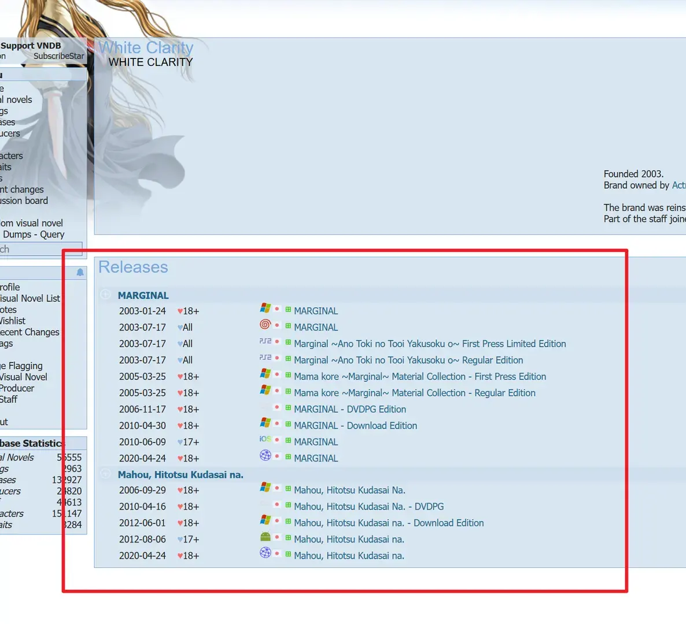Click green grid icon beside MARGINAL DVDPG Edition
The height and width of the screenshot is (624, 686).
click(288, 408)
